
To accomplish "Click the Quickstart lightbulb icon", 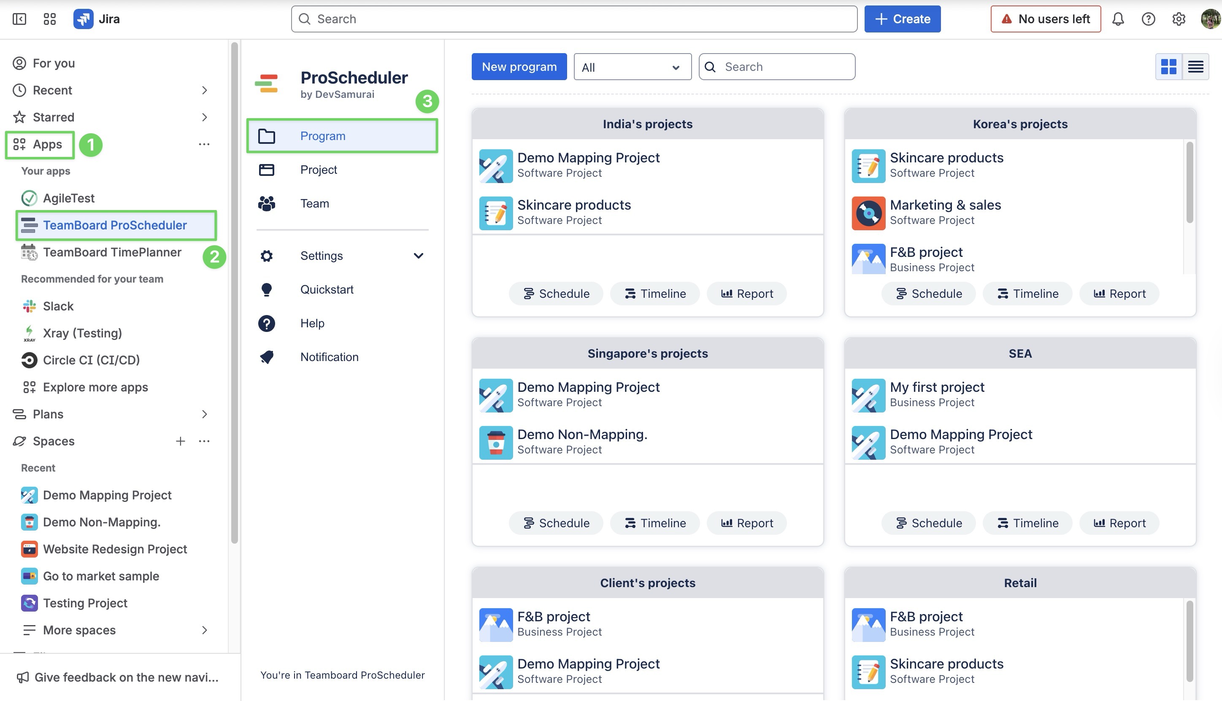I will [266, 289].
